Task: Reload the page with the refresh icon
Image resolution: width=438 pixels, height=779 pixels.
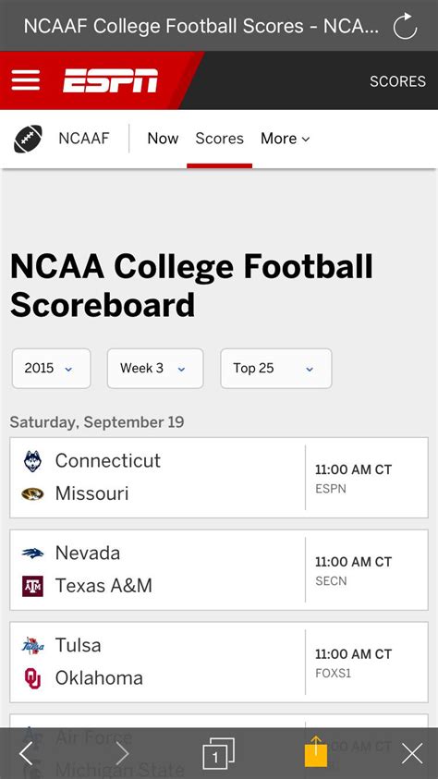Action: click(x=405, y=26)
